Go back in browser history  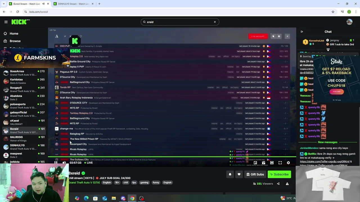click(x=4, y=12)
